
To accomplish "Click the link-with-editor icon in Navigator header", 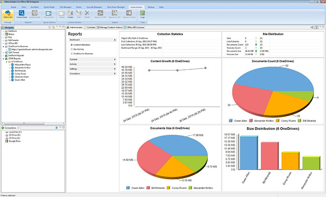I will 54,27.
